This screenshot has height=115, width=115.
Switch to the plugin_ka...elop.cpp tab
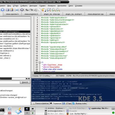(52, 14)
